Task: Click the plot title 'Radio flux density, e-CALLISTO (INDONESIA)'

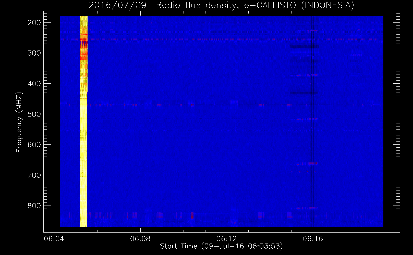Action: [x=255, y=5]
